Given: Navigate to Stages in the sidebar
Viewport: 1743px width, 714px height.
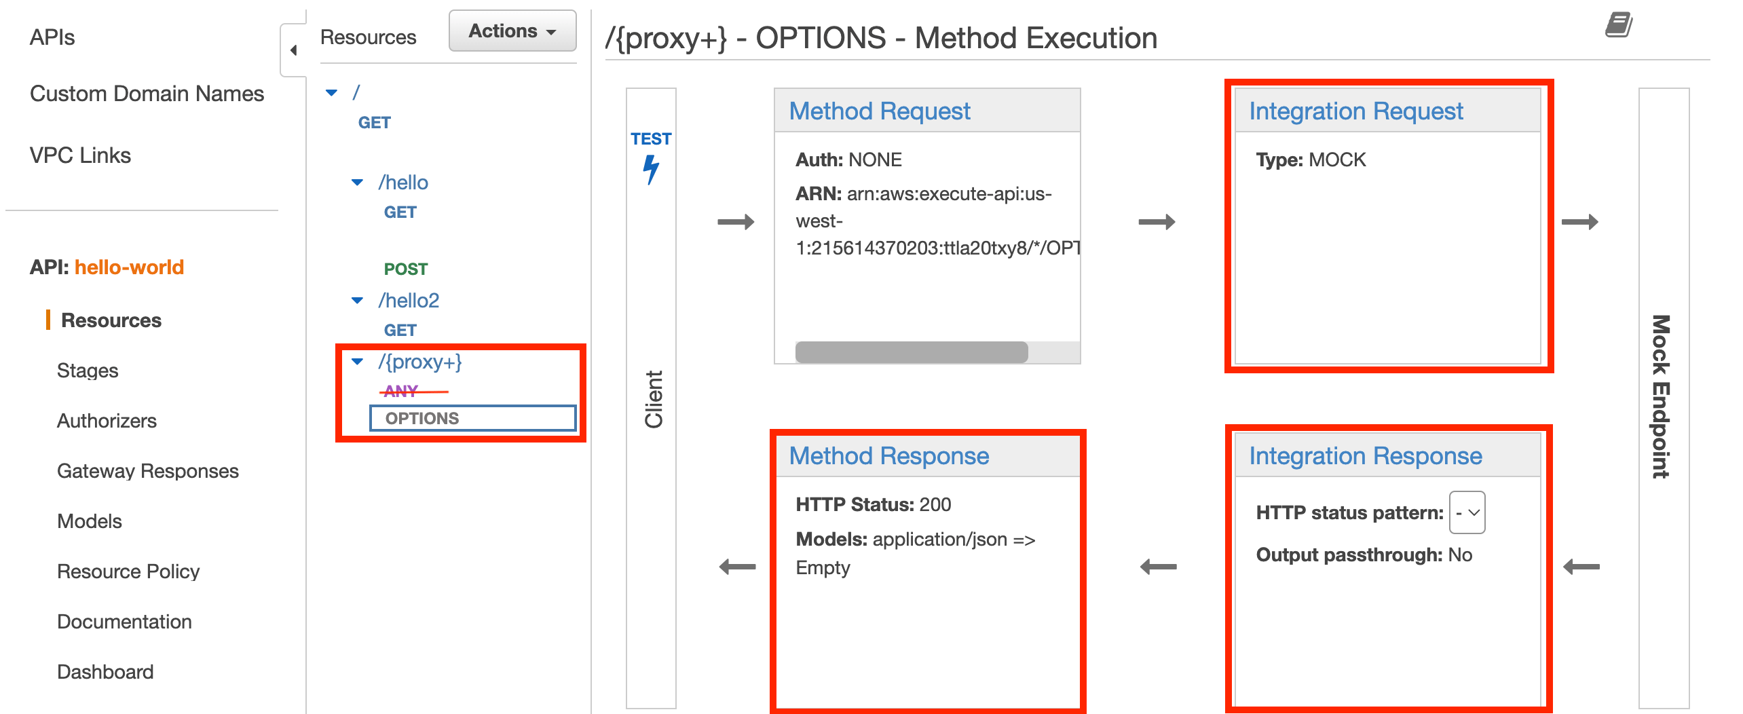Looking at the screenshot, I should (x=88, y=371).
